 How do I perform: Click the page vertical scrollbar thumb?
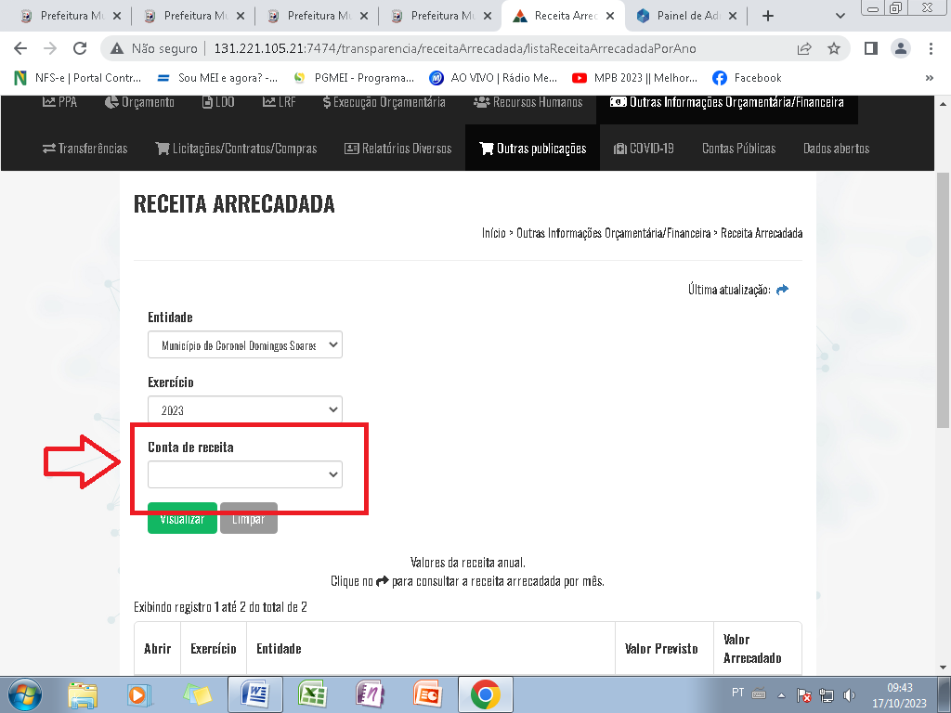coord(944,300)
